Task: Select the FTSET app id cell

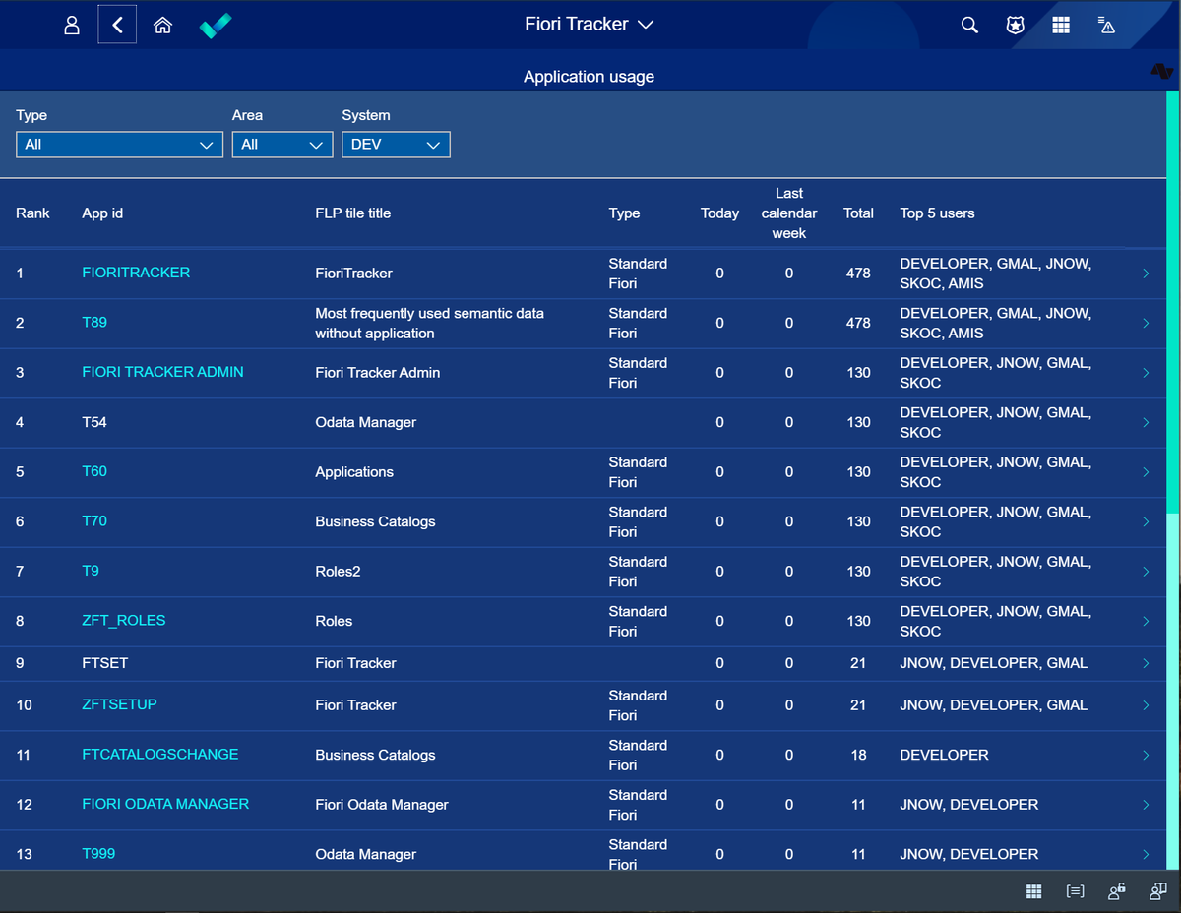Action: coord(105,663)
